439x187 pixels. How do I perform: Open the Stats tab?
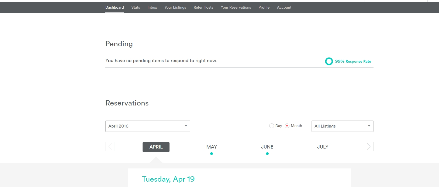[x=136, y=8]
